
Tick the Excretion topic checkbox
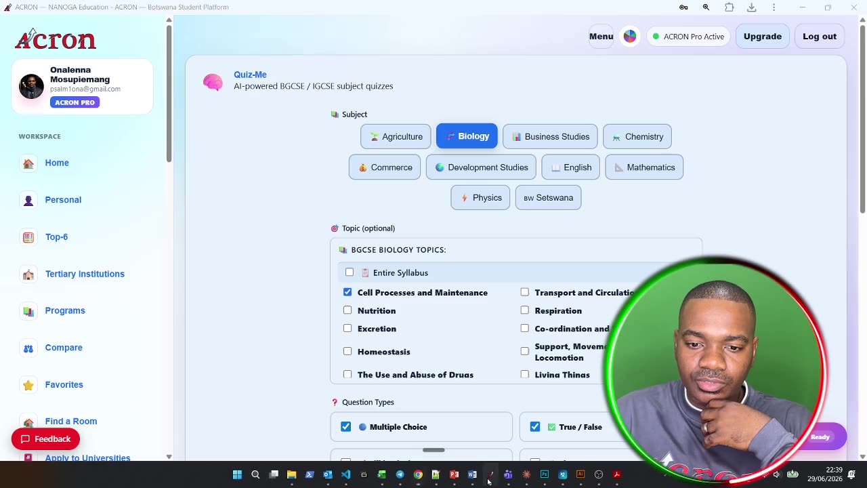(x=347, y=328)
